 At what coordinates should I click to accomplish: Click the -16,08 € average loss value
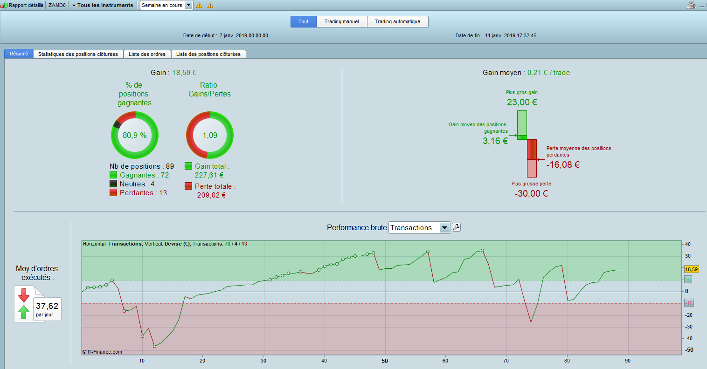pos(563,164)
